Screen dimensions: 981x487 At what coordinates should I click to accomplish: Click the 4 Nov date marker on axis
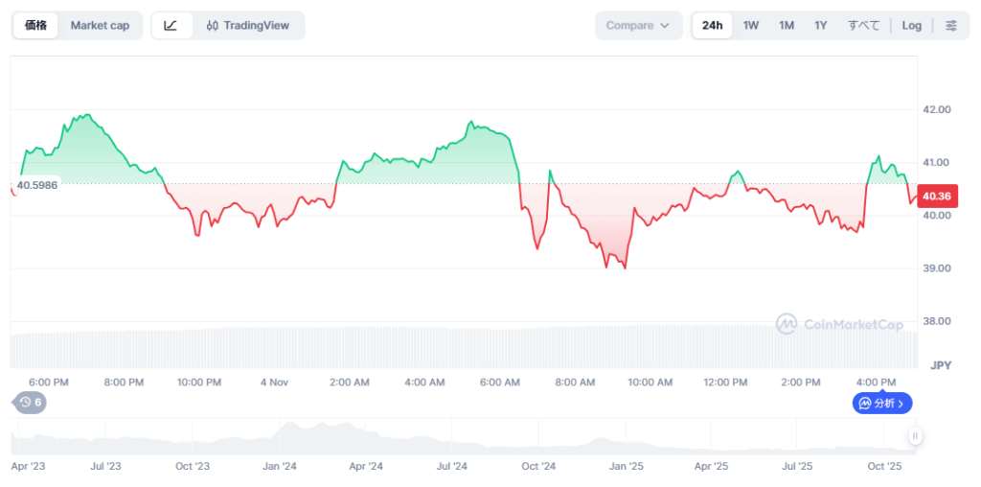274,383
